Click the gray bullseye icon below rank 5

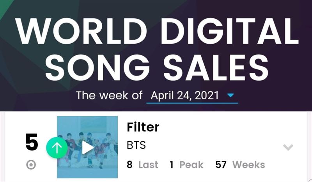pos(31,165)
